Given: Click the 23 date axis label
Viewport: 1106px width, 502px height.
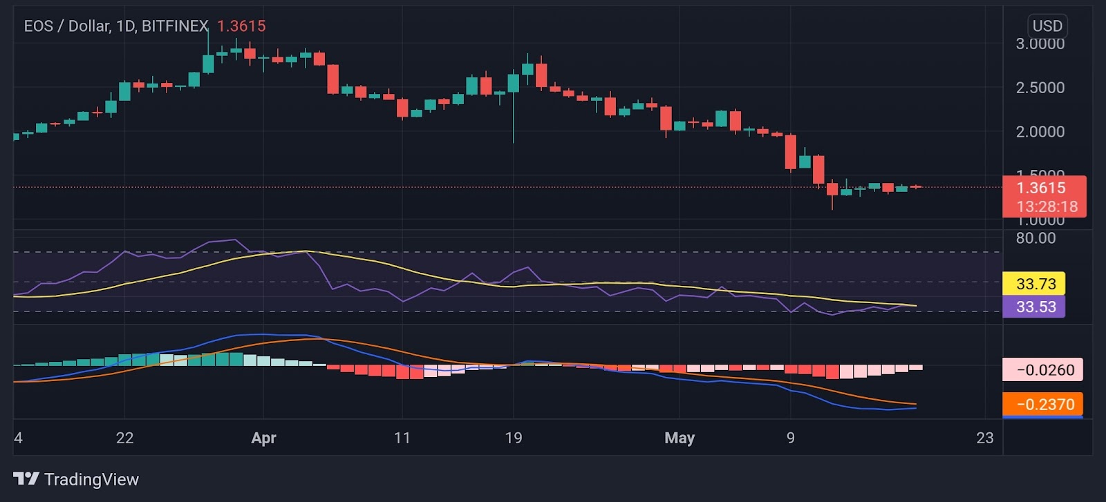Looking at the screenshot, I should point(985,438).
